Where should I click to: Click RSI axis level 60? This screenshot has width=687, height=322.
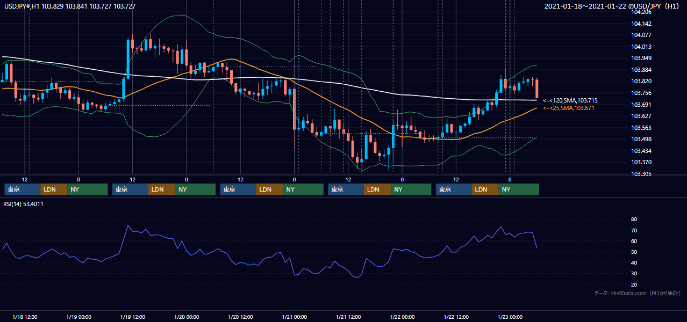coord(634,241)
